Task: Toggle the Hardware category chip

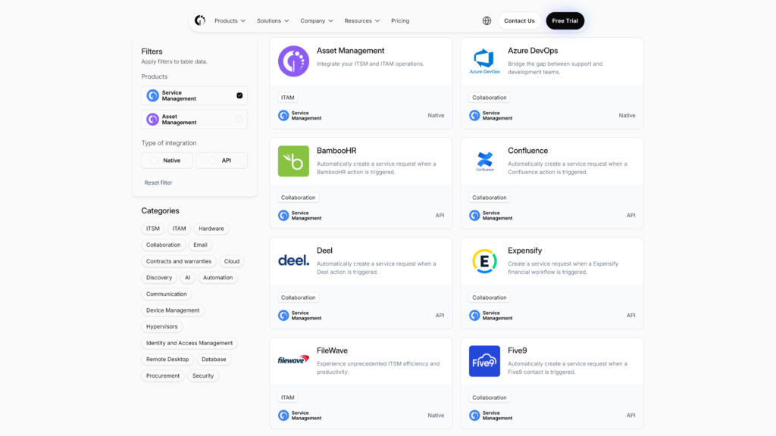Action: point(211,229)
